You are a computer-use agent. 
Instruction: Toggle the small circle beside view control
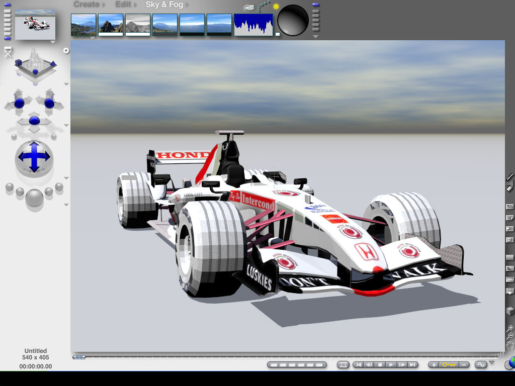coord(66,51)
